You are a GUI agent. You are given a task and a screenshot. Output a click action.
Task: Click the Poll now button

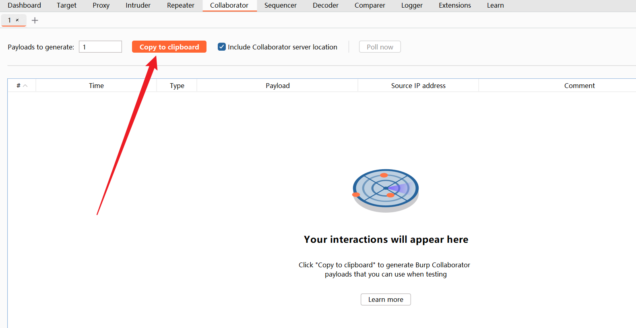[380, 47]
